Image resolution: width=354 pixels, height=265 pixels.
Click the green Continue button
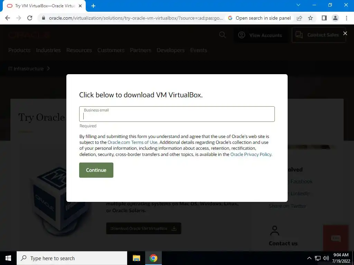point(96,170)
